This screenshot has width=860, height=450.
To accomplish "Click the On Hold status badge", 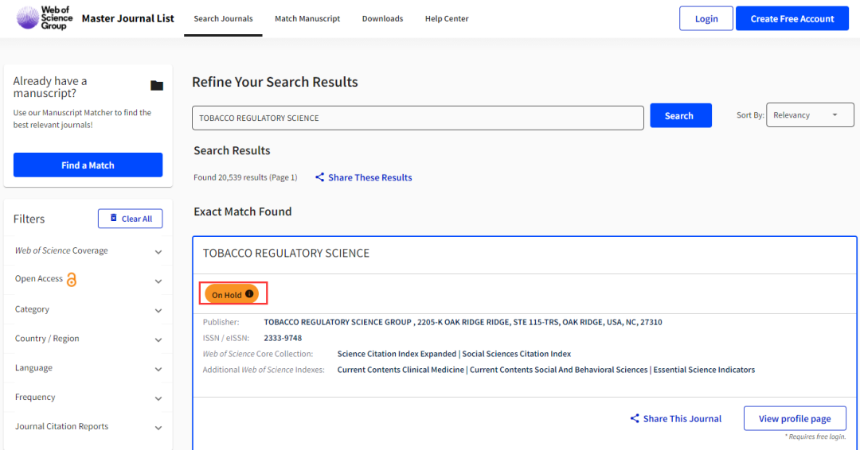I will pyautogui.click(x=232, y=294).
